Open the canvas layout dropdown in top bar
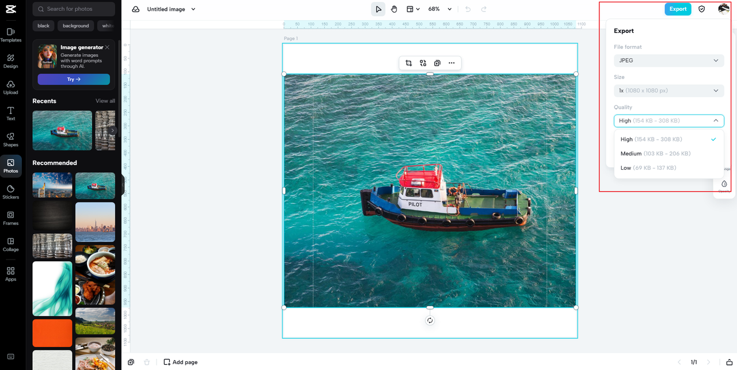The image size is (737, 370). (x=413, y=9)
